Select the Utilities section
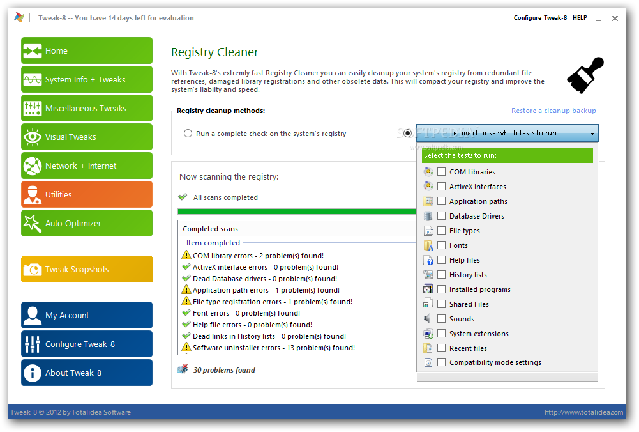 coord(87,194)
